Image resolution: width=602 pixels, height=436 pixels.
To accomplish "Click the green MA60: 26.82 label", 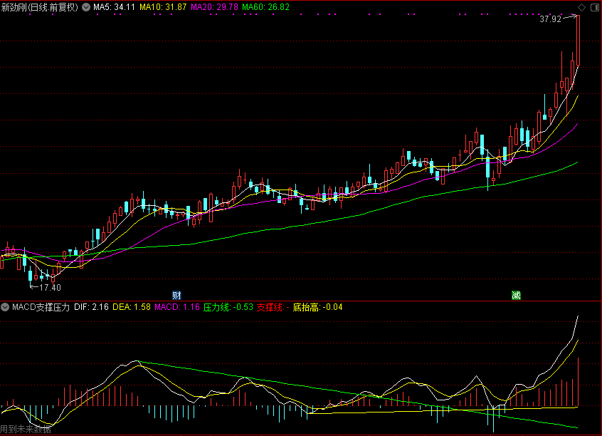I will [265, 7].
